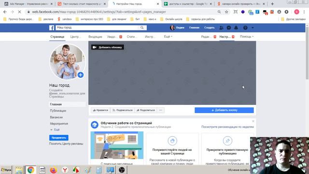Open a new browser tab with plus
This screenshot has height=174, width=309.
pyautogui.click(x=272, y=4)
